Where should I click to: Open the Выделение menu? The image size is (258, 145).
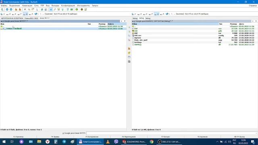pyautogui.click(x=15, y=6)
